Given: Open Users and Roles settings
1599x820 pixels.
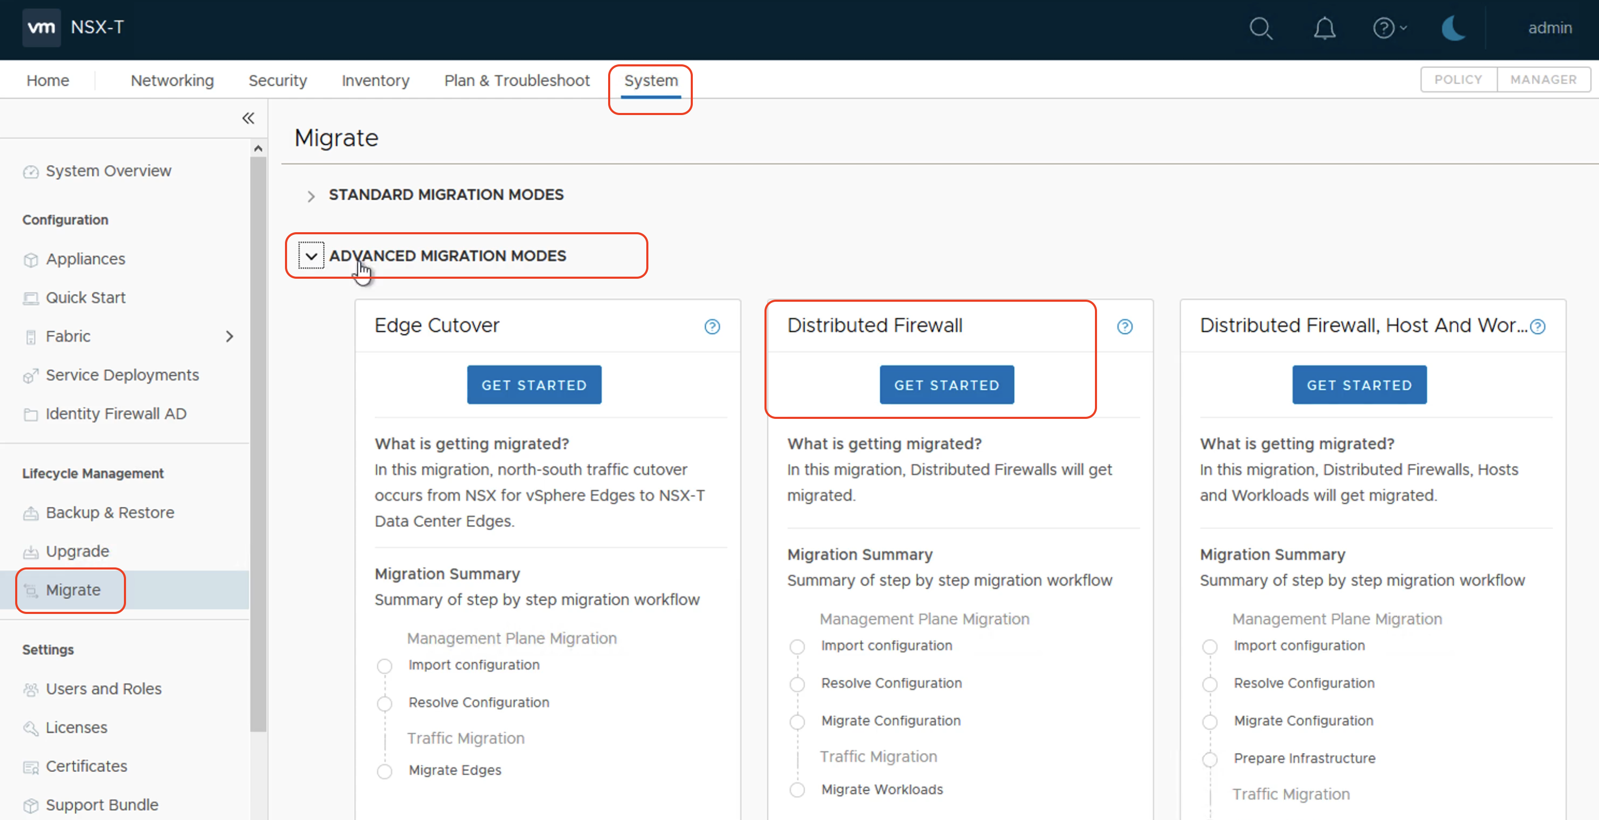Looking at the screenshot, I should [103, 688].
